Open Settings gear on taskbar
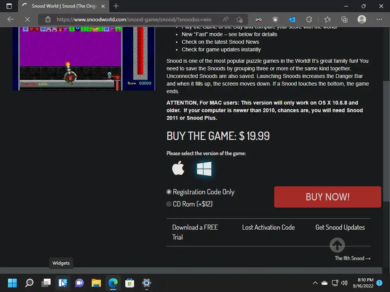Viewport: 390px width, 292px height. point(147,283)
